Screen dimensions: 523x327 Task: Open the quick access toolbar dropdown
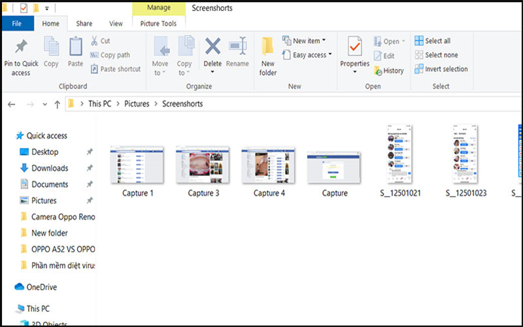tap(46, 9)
